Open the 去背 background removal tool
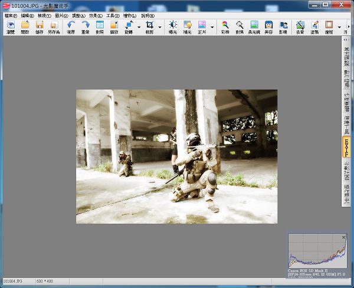354x288 pixels. point(300,27)
